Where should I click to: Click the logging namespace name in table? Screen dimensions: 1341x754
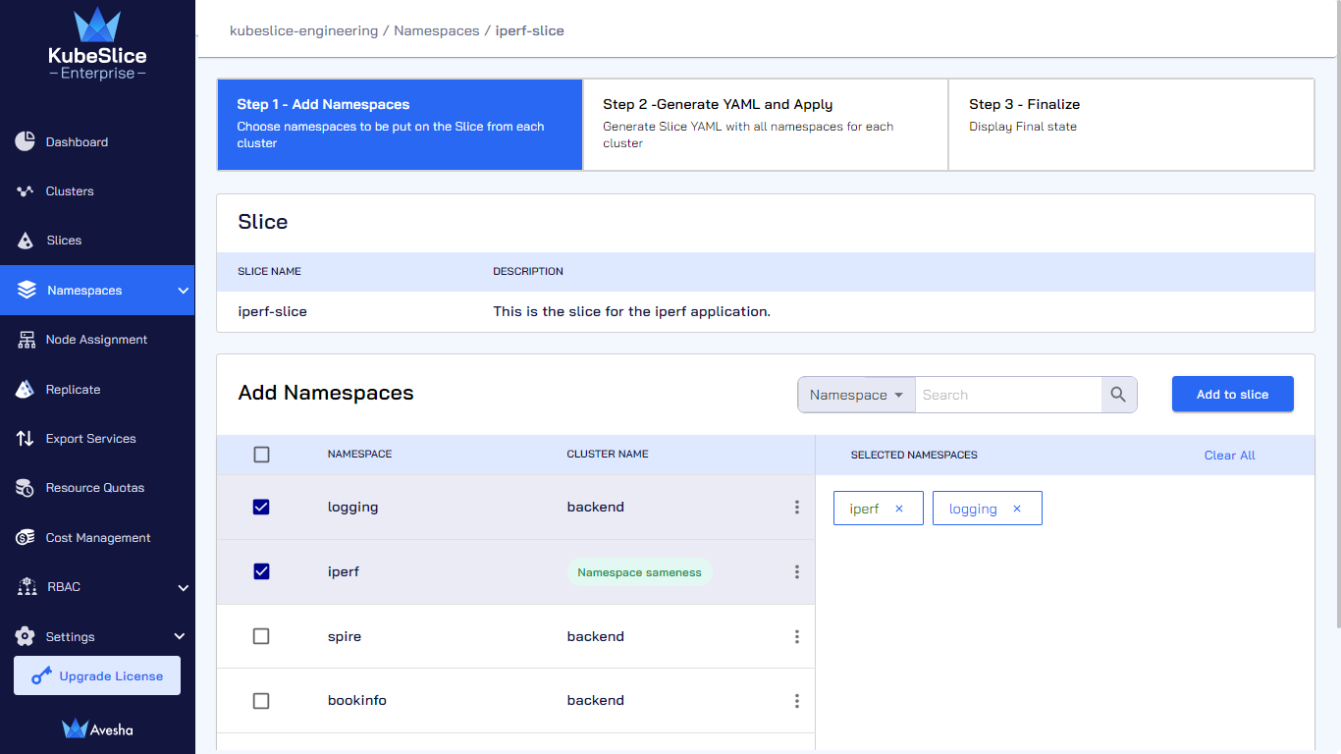click(x=352, y=508)
